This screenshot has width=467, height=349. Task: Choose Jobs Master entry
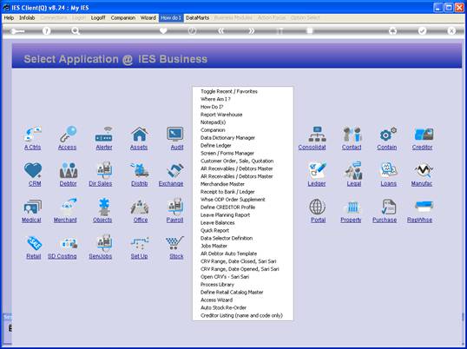(x=214, y=246)
